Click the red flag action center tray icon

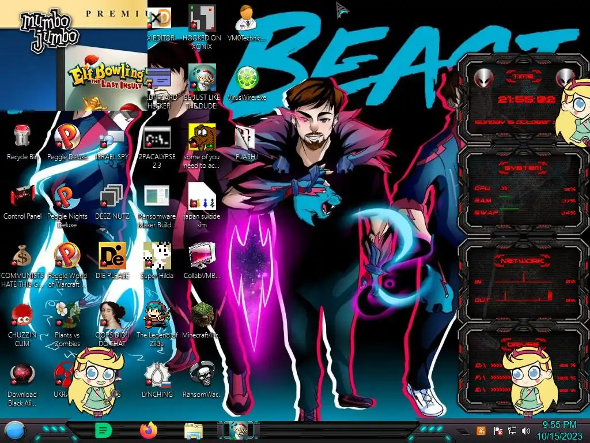(498, 430)
